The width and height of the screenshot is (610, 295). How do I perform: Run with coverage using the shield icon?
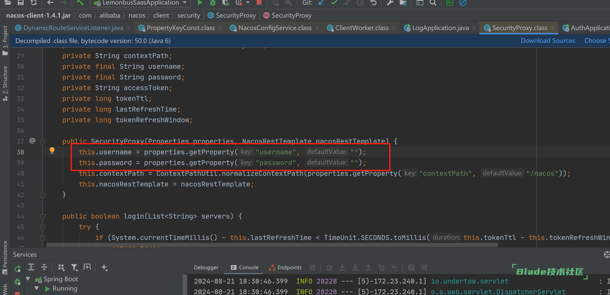click(x=225, y=3)
